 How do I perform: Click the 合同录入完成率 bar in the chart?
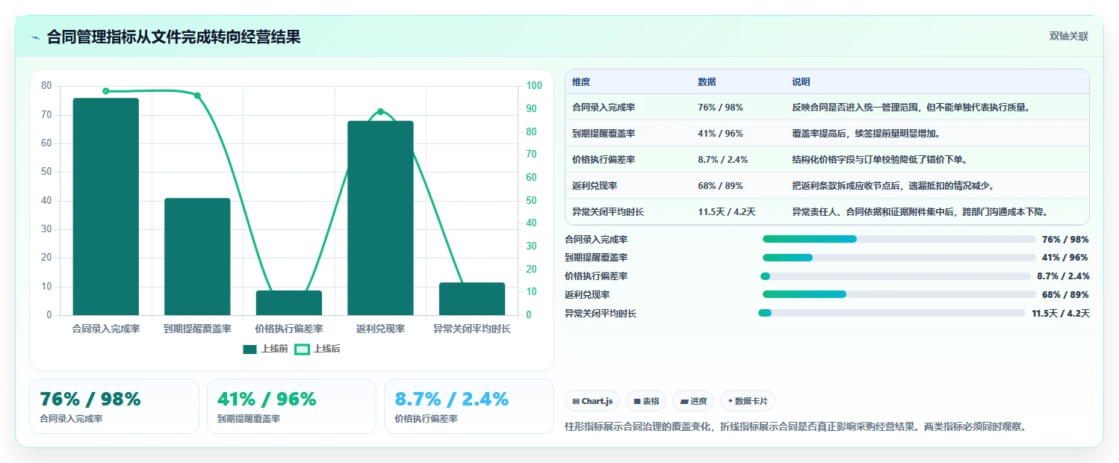coord(105,207)
